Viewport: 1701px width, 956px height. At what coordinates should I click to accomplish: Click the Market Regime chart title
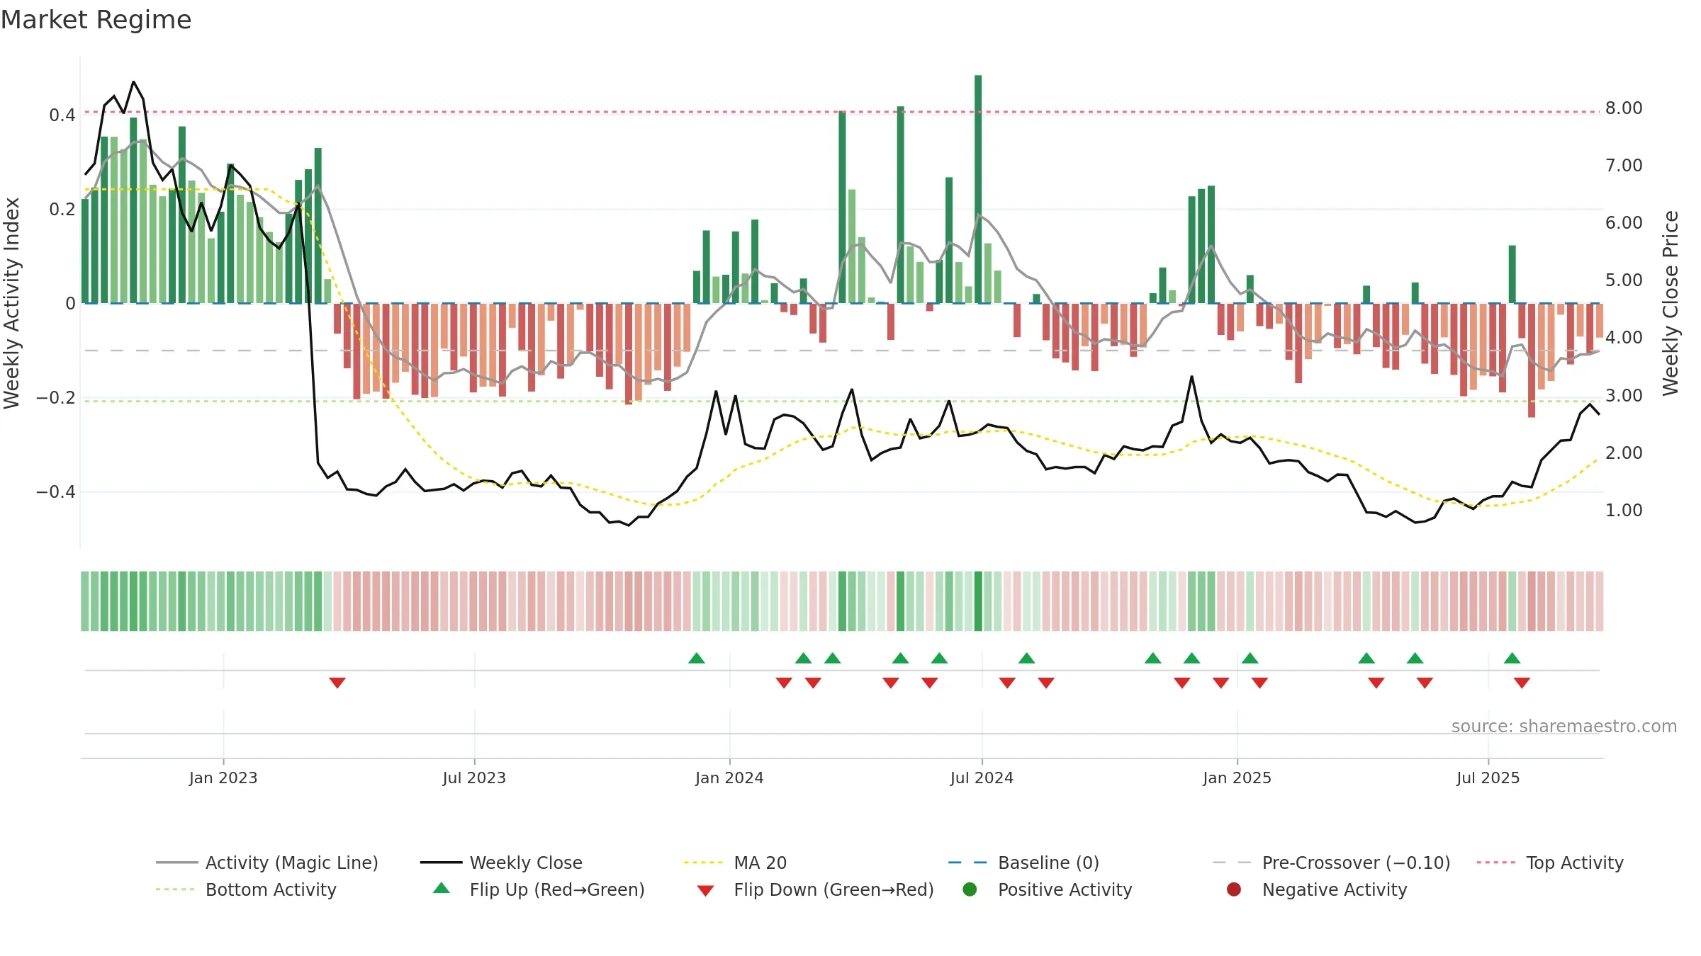point(96,20)
